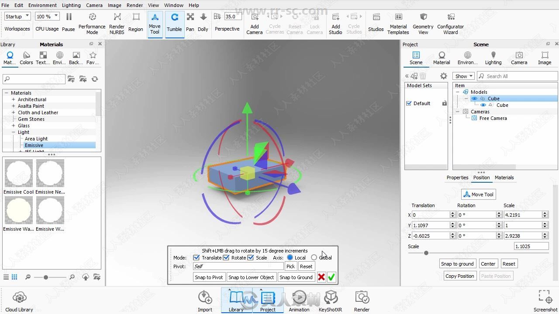This screenshot has width=559, height=314.
Task: Collapse the Models tree node
Action: (458, 92)
